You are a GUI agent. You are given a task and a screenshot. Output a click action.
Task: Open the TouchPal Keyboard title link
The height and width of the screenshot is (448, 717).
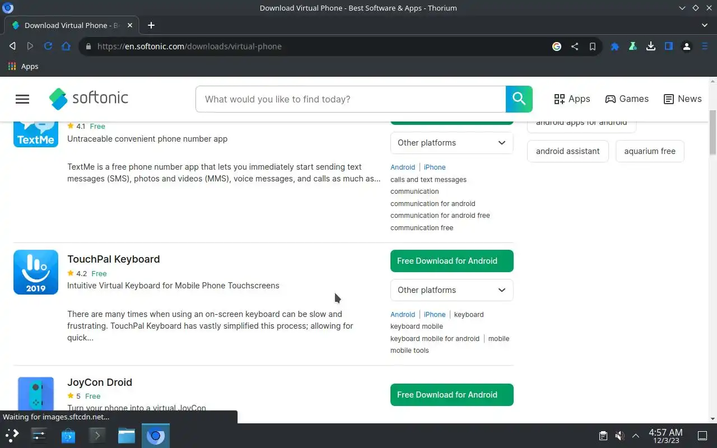coord(114,259)
